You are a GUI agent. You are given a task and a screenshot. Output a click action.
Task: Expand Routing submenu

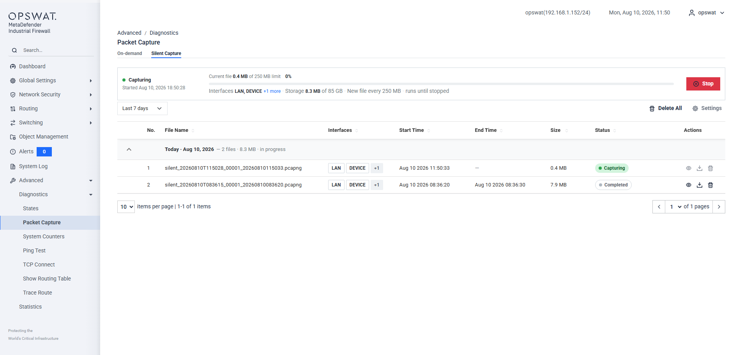tap(91, 109)
